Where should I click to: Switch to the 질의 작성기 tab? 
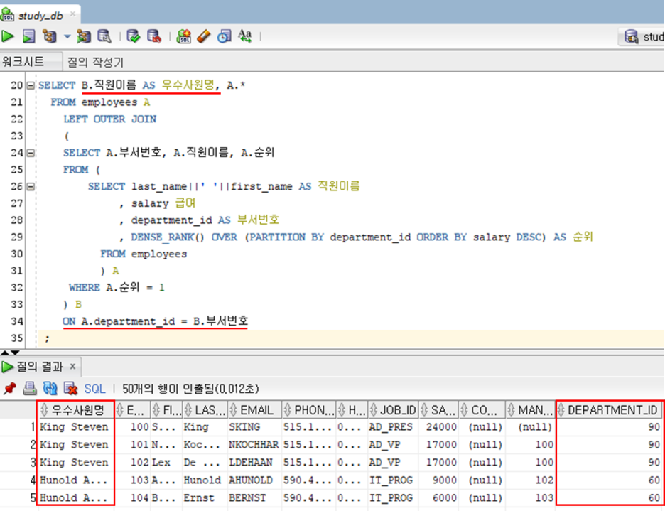(95, 63)
